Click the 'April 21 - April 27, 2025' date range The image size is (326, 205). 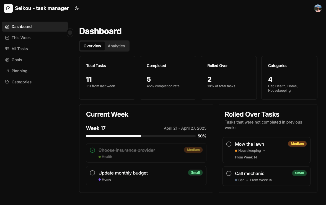tap(185, 128)
